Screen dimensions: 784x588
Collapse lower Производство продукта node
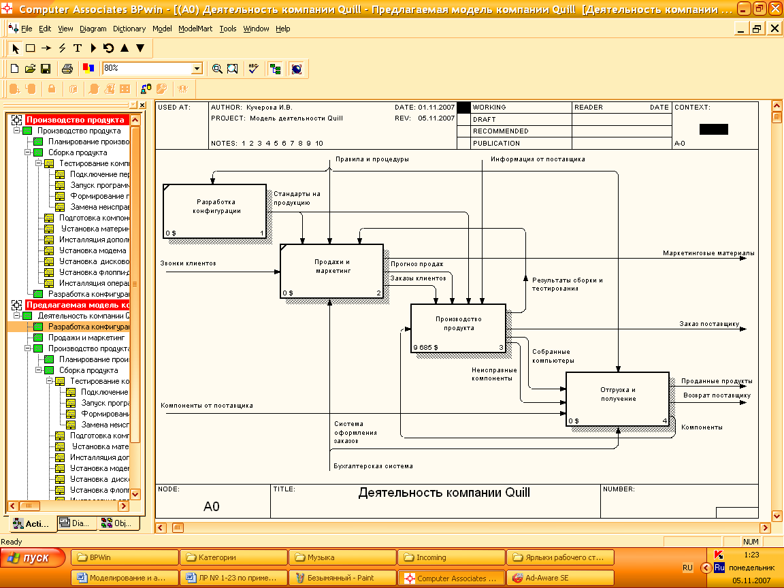point(27,348)
